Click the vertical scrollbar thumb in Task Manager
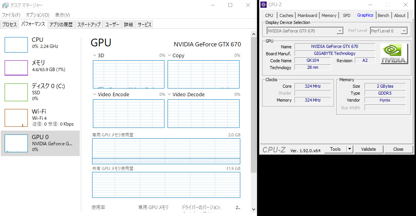416x216 pixels. click(253, 105)
